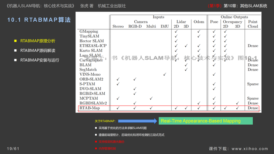Screen dimensions: 274x154
Task: Click the green "Real-Time Appearance-Based Mapping" box
Action: coord(205,121)
